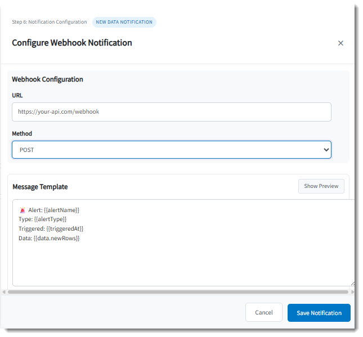Image resolution: width=363 pixels, height=337 pixels.
Task: Click the chevron arrow on Method select
Action: coord(326,150)
